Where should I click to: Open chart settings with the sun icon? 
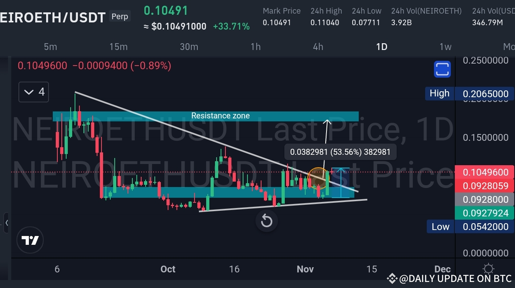(x=488, y=269)
